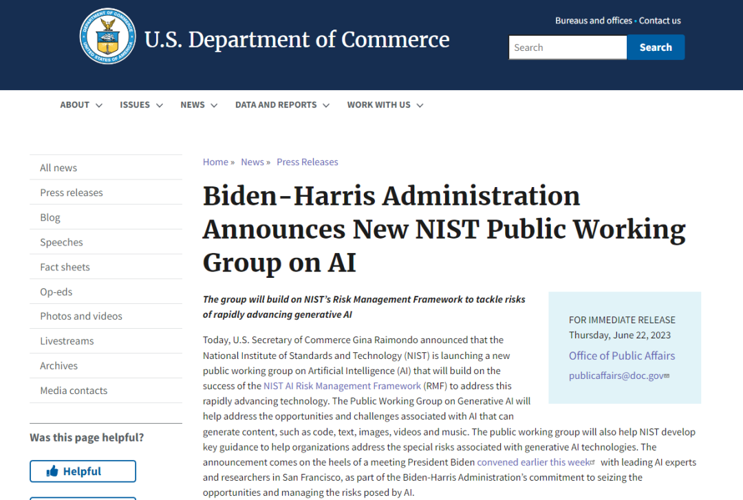Image resolution: width=743 pixels, height=500 pixels.
Task: Focus the Search input field
Action: pos(568,47)
